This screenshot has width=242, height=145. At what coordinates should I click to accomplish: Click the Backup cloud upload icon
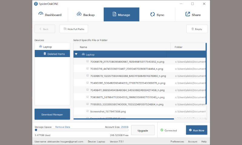(79, 14)
